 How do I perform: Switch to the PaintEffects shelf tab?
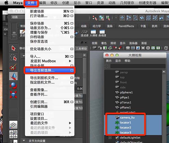[126, 26]
